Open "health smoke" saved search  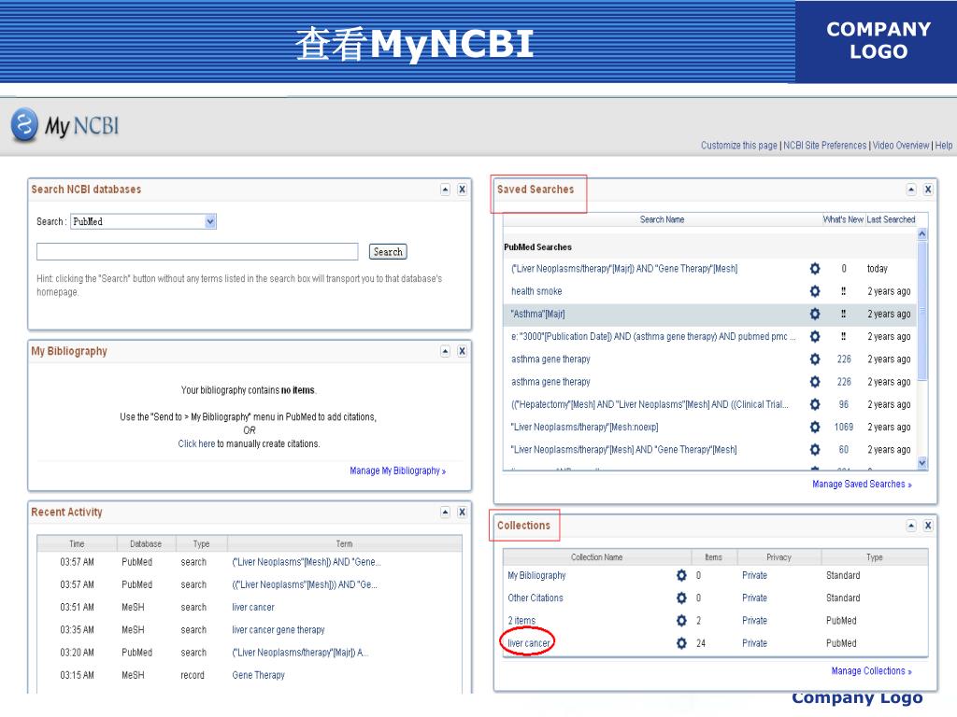(x=536, y=291)
